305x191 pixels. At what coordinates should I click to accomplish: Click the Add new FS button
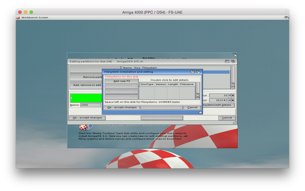(121, 81)
